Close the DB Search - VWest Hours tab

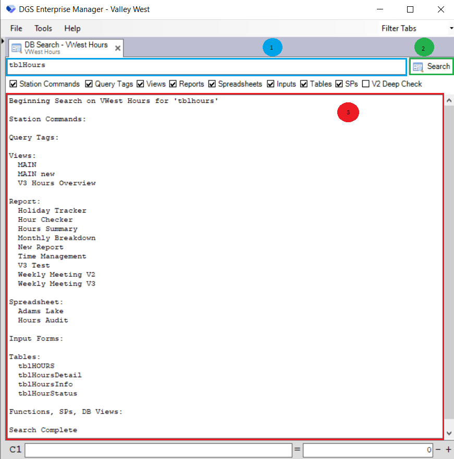[x=117, y=47]
